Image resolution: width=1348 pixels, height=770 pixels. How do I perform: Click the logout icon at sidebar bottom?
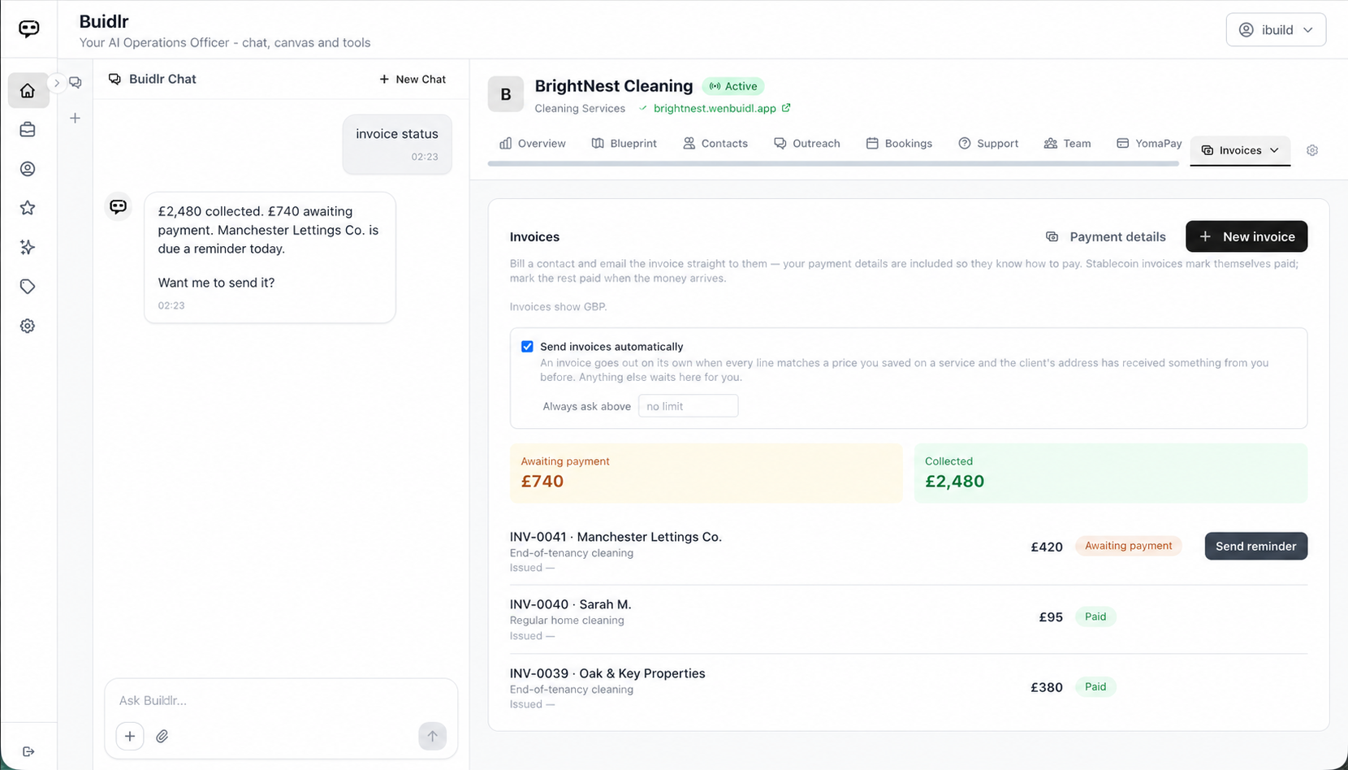coord(28,751)
